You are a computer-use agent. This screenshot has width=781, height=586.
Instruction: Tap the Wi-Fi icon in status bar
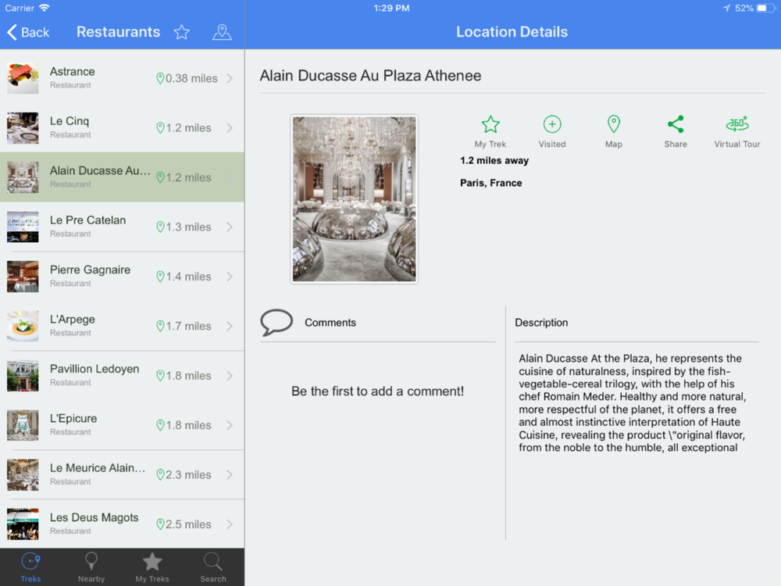tap(45, 8)
